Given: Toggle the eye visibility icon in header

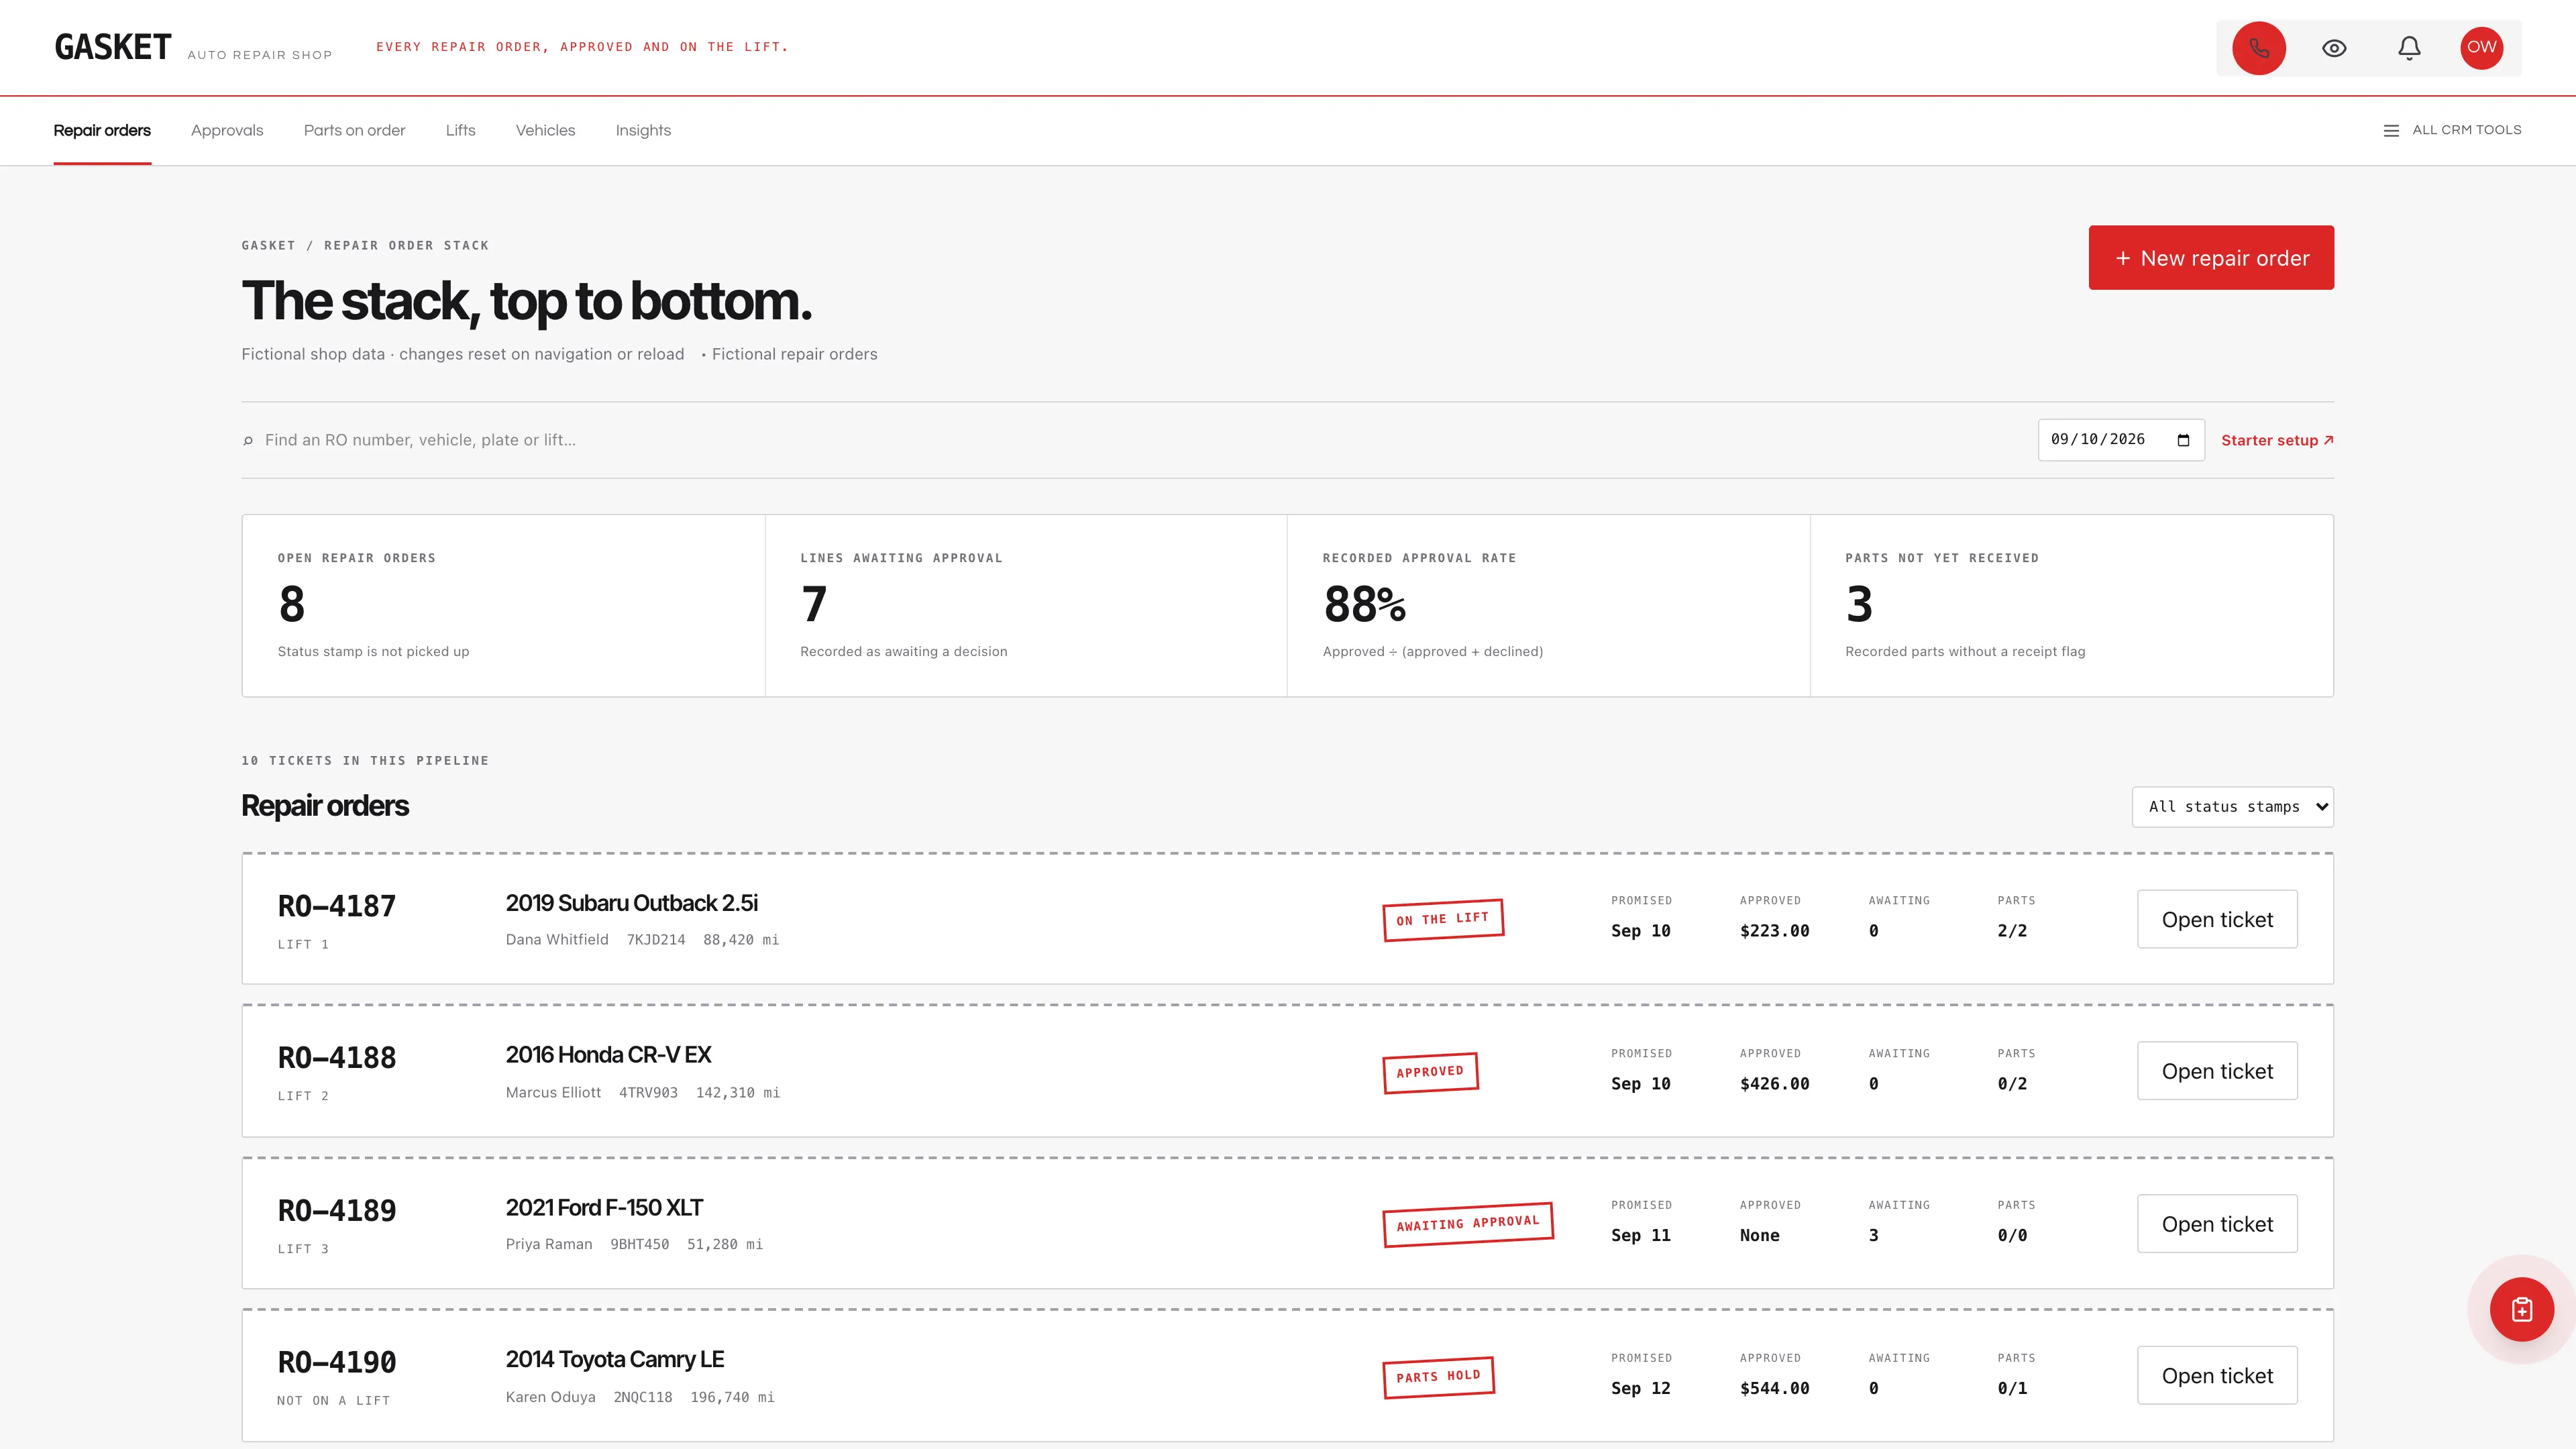Looking at the screenshot, I should pos(2334,48).
